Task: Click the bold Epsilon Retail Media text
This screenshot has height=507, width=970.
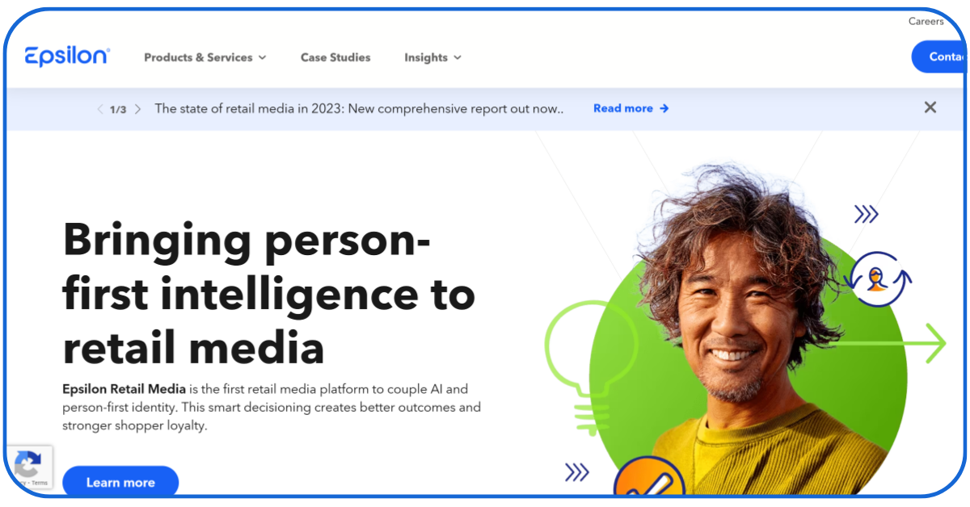Action: 124,389
